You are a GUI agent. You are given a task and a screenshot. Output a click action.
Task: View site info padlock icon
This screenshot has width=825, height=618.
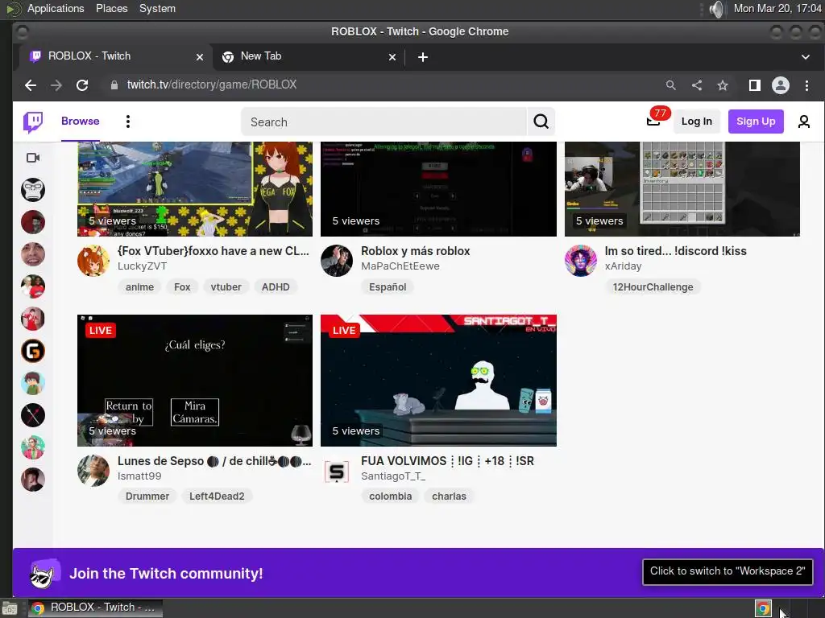[x=114, y=85]
